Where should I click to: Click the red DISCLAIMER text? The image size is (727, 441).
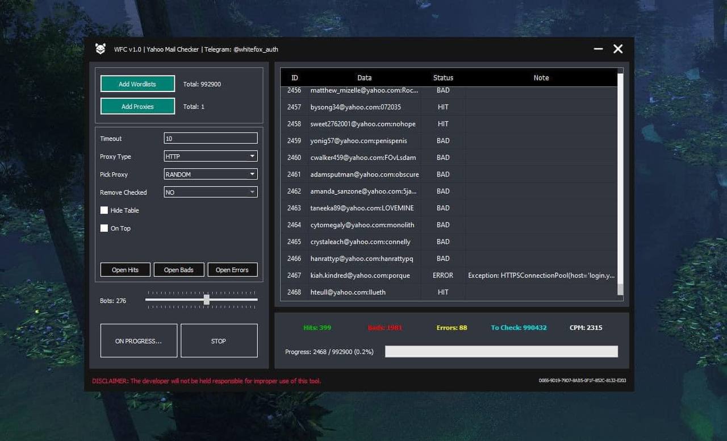point(207,381)
